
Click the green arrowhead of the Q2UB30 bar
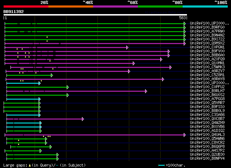click(58, 155)
